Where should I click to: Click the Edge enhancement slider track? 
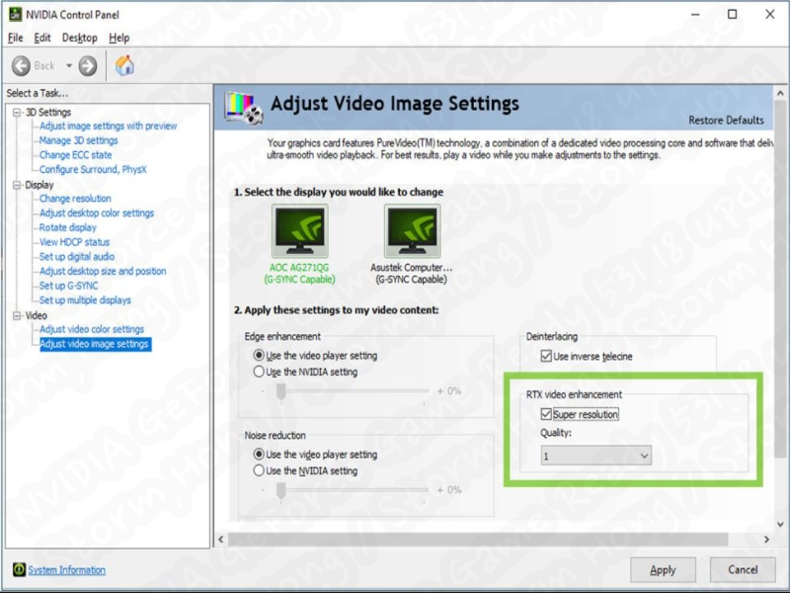[353, 390]
